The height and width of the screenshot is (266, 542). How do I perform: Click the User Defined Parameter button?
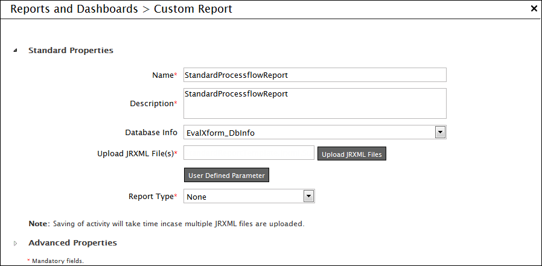226,176
